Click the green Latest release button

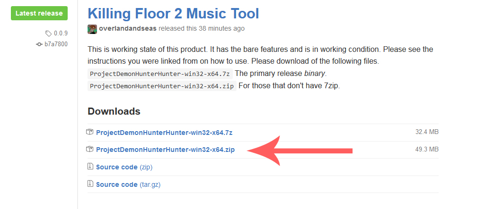(39, 13)
